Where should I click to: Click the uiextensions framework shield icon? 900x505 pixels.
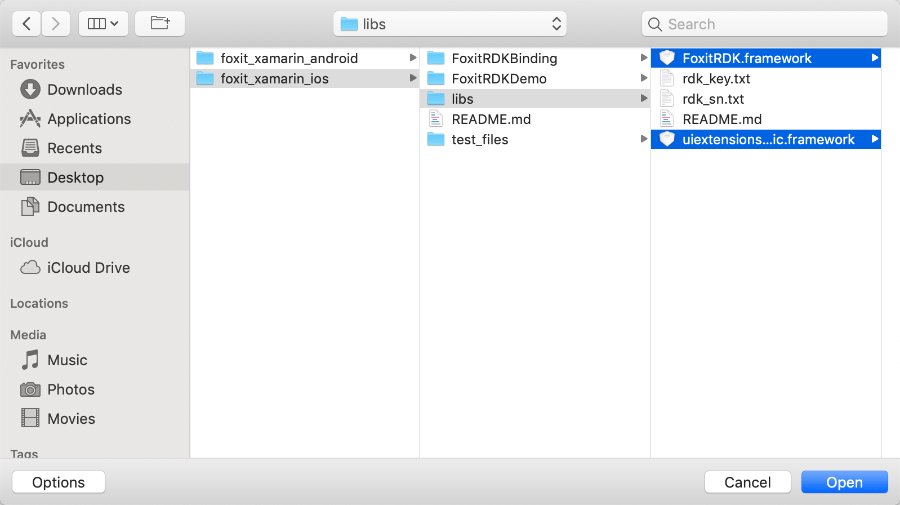pyautogui.click(x=667, y=139)
